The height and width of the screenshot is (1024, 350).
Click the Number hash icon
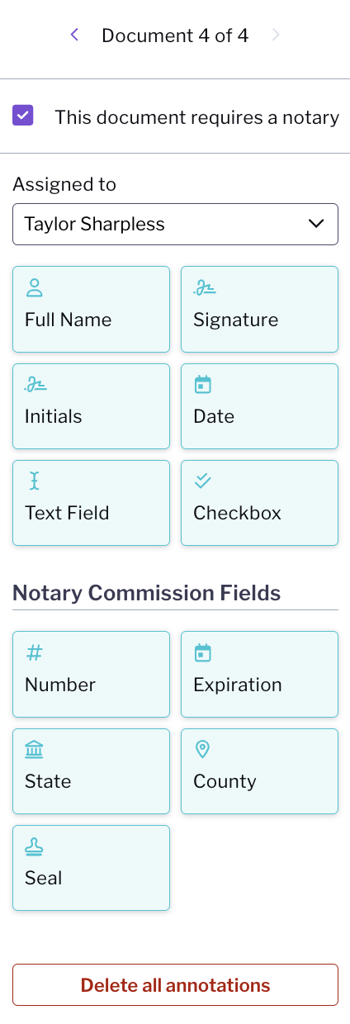[x=35, y=653]
